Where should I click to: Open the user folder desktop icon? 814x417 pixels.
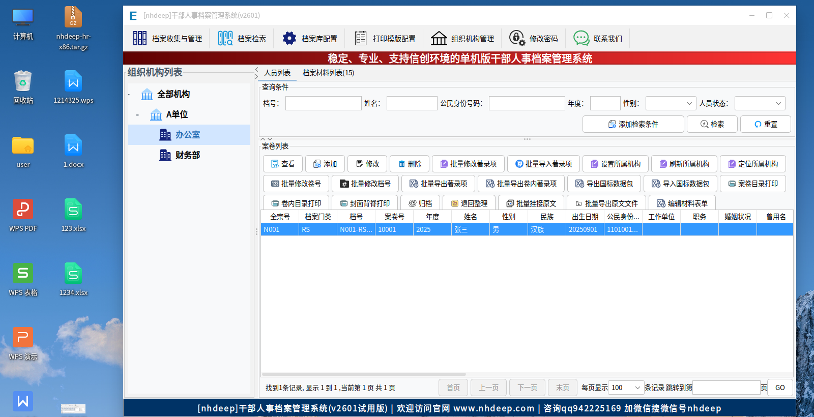pos(23,152)
